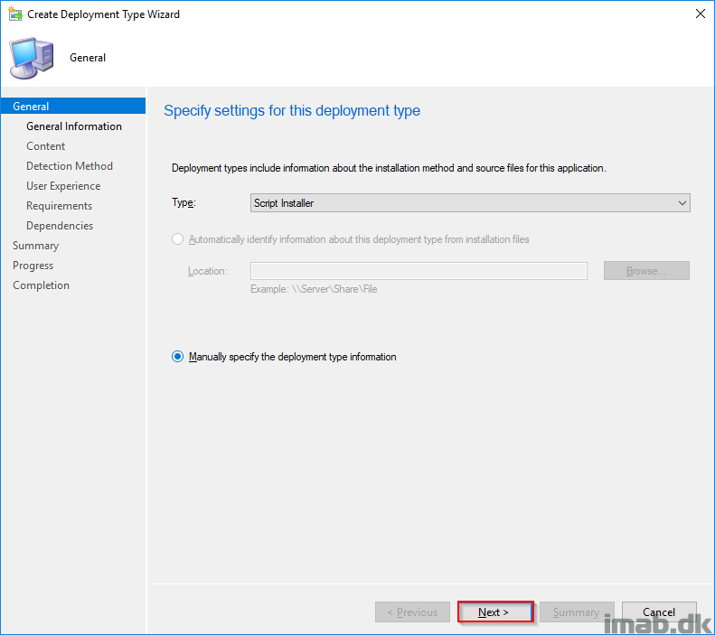This screenshot has height=635, width=715.
Task: Open the Type dropdown showing Script Installer
Action: click(470, 202)
